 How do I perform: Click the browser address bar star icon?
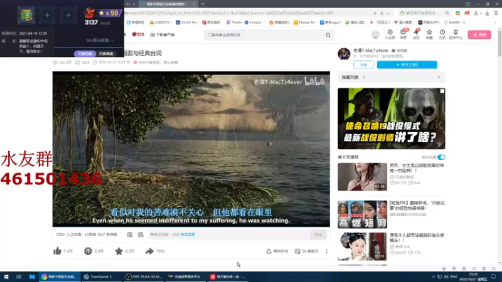pyautogui.click(x=382, y=13)
